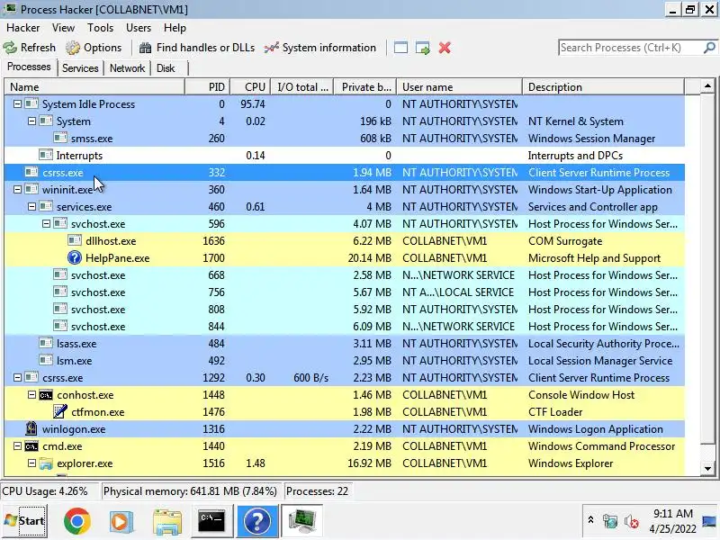Image resolution: width=720 pixels, height=540 pixels.
Task: Click the scrollbar up arrow
Action: 707,85
